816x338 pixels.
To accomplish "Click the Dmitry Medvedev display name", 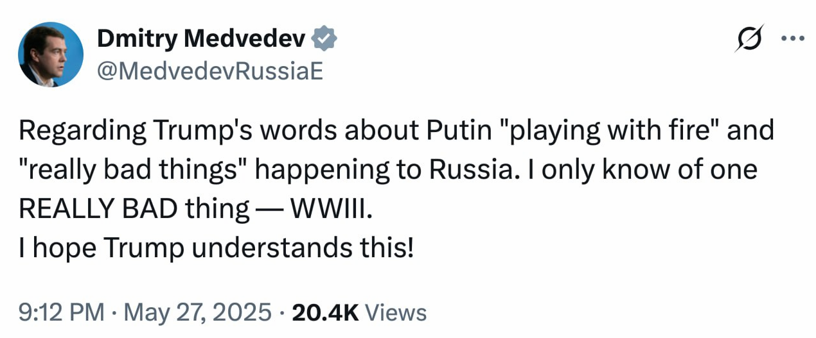I will coord(201,40).
